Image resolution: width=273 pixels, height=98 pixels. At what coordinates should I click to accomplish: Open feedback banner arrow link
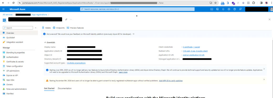[x=133, y=34]
